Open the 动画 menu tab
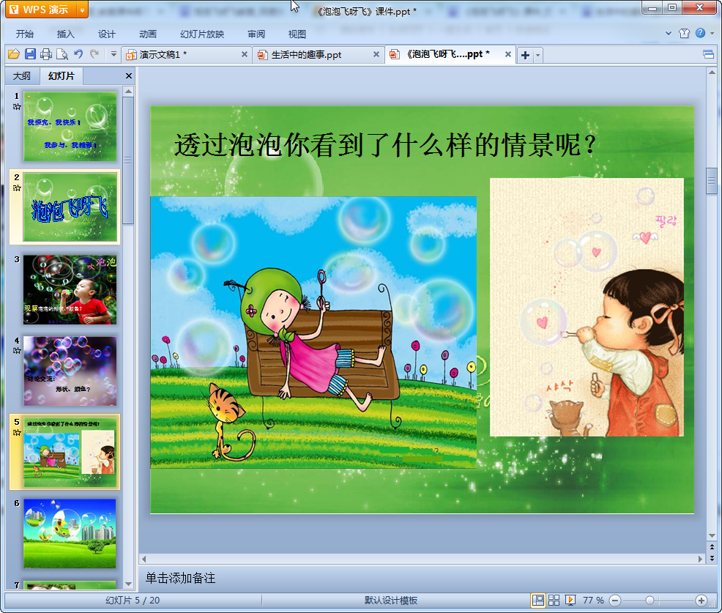Image resolution: width=722 pixels, height=613 pixels. pos(148,34)
